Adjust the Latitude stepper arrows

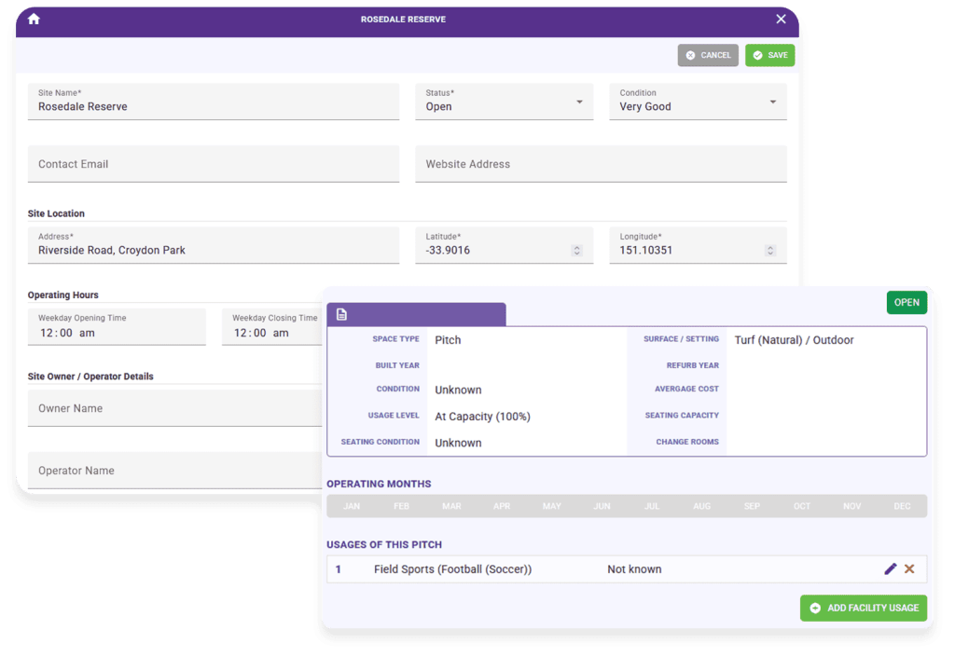coord(576,251)
